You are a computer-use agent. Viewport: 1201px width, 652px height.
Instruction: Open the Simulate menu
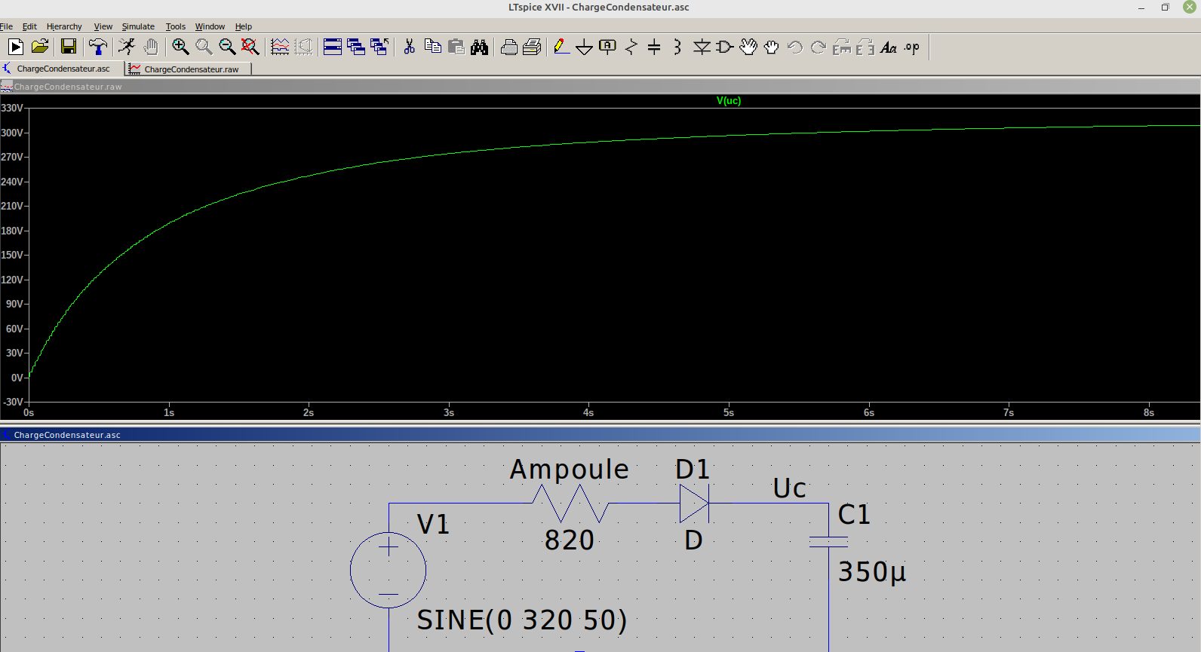point(138,26)
